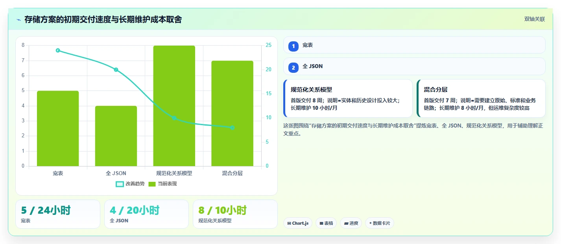Click the 进度 tag chip

[351, 223]
